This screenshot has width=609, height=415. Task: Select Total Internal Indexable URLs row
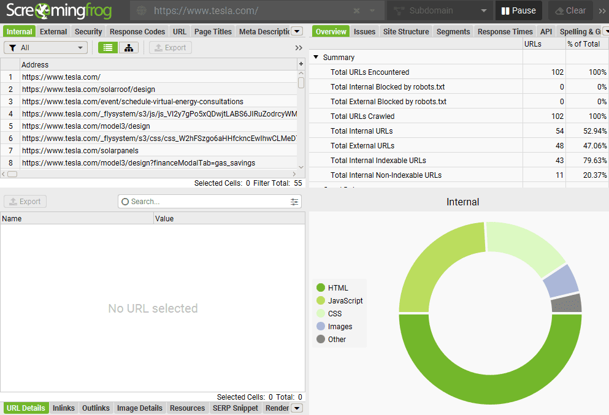pyautogui.click(x=459, y=161)
